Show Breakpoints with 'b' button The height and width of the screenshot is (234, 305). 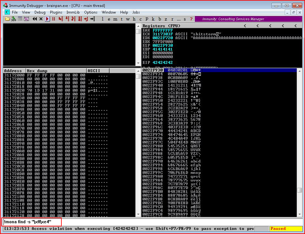coord(160,19)
